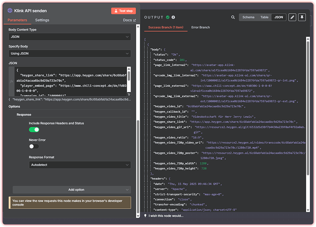Click the "heygen_video_ratio" 16:9 value

(x=197, y=137)
